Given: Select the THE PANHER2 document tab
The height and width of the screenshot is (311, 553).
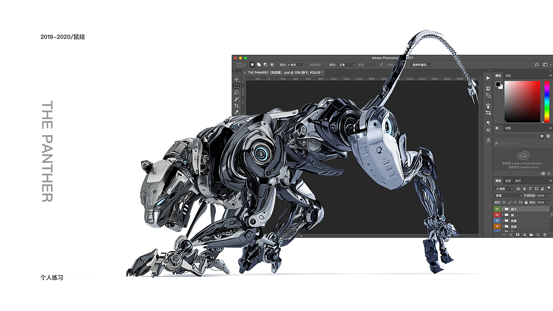Looking at the screenshot, I should coord(285,73).
